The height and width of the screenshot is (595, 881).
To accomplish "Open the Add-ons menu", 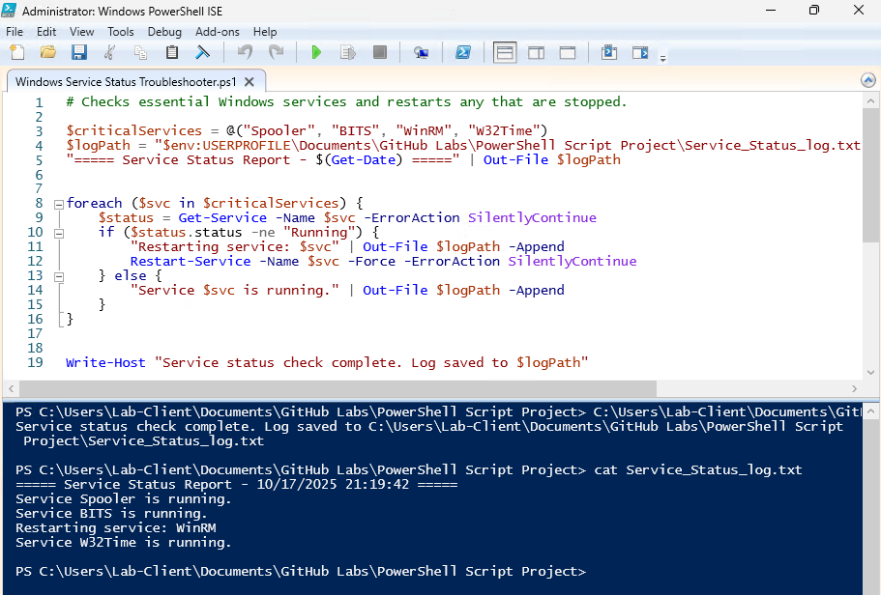I will [x=217, y=31].
